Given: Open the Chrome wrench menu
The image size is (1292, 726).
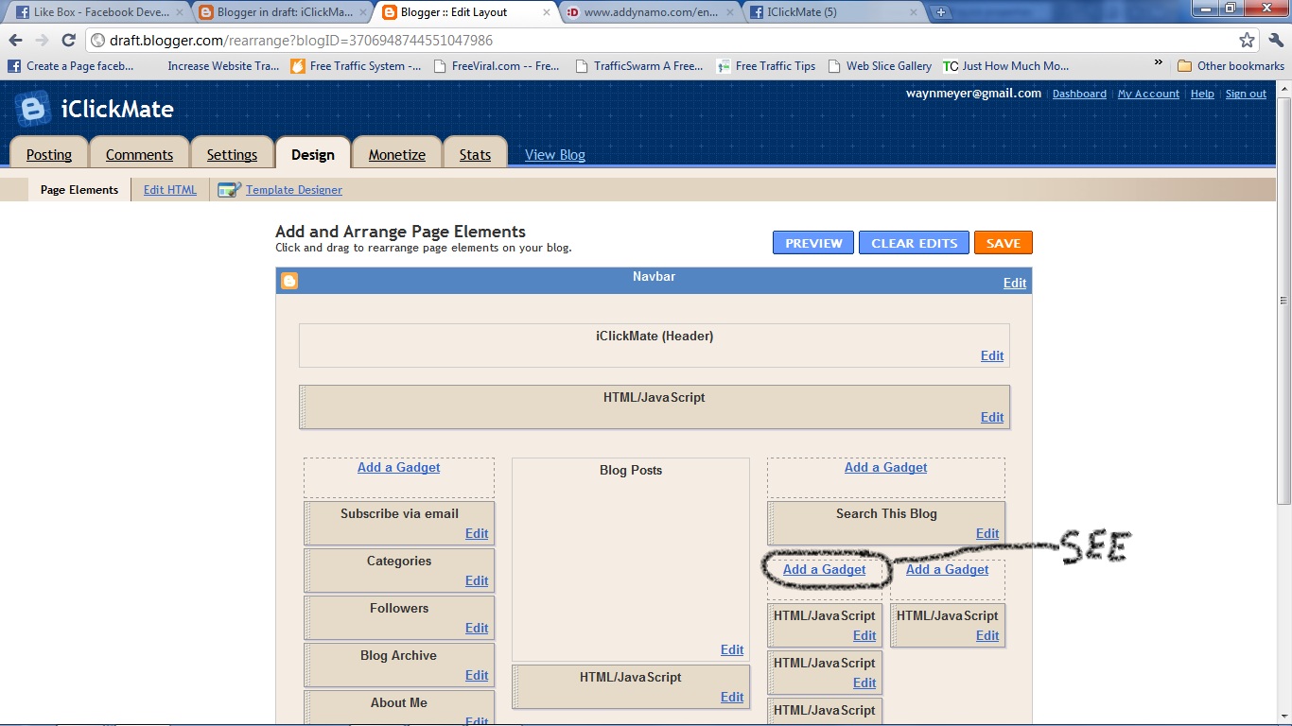Looking at the screenshot, I should [1276, 41].
